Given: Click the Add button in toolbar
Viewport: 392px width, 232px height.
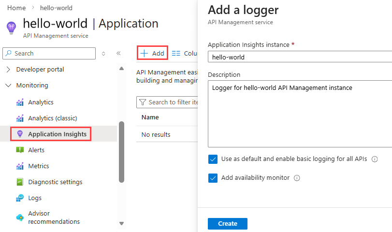Looking at the screenshot, I should pyautogui.click(x=152, y=53).
